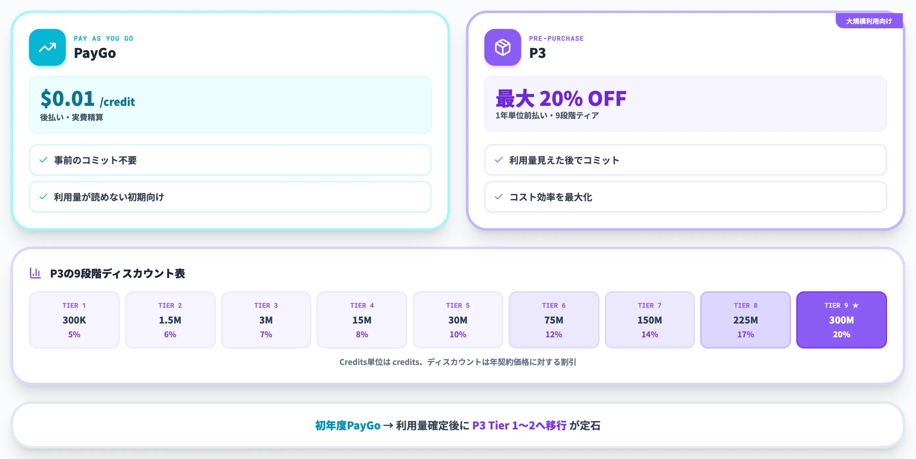Choose the Tier 4 15M card
The width and height of the screenshot is (916, 459).
(x=362, y=320)
